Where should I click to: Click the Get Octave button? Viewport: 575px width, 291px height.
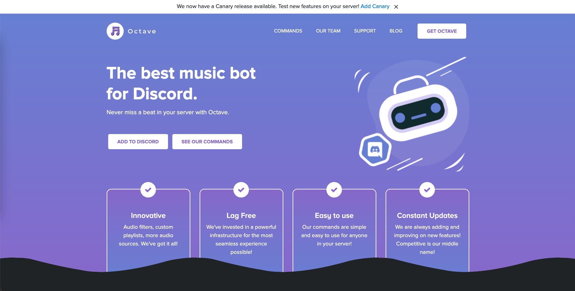point(442,31)
